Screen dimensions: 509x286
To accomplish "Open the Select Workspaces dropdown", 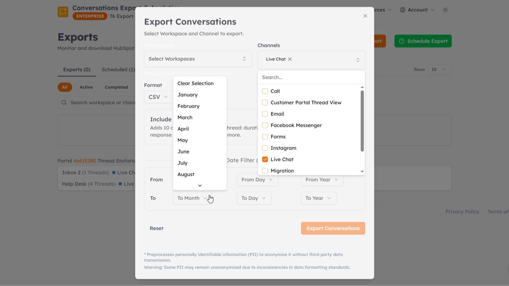I will (x=198, y=59).
